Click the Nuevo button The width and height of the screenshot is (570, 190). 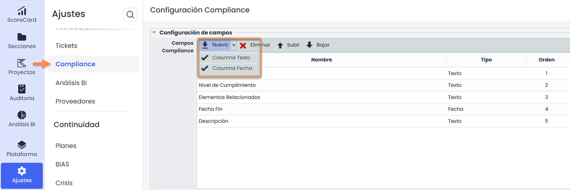(215, 45)
